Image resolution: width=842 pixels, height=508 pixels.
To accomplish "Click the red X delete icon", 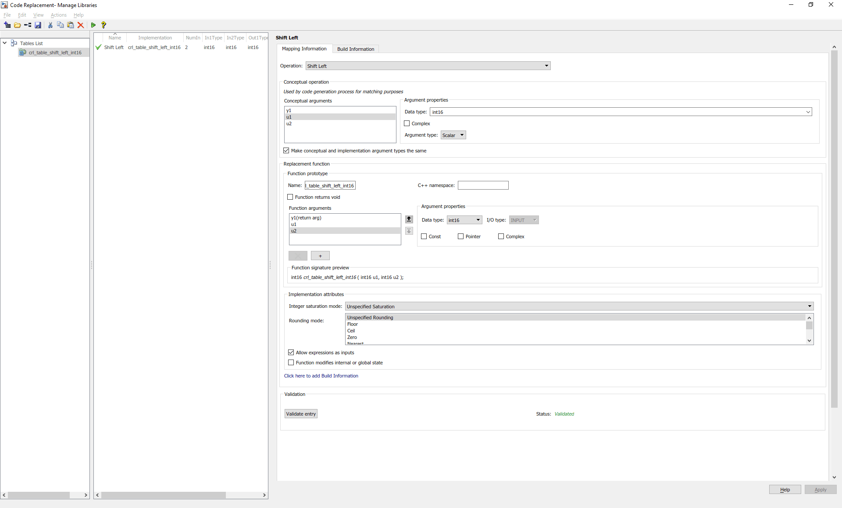I will (x=81, y=25).
